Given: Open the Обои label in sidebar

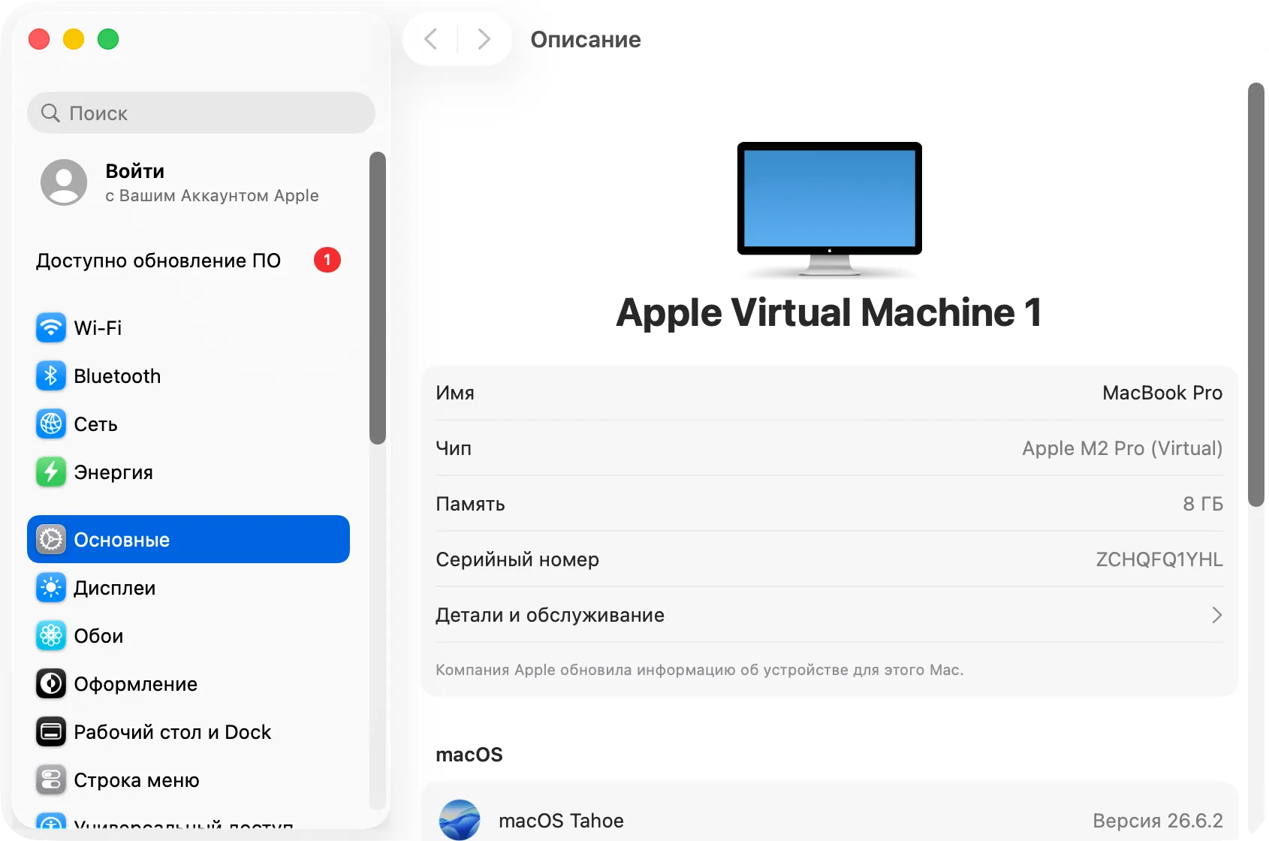Looking at the screenshot, I should pos(98,636).
